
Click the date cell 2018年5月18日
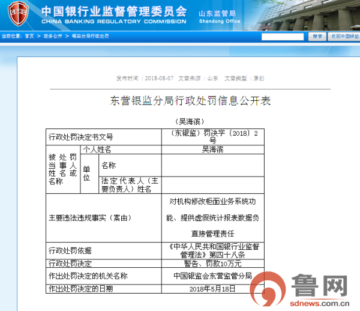(213, 289)
